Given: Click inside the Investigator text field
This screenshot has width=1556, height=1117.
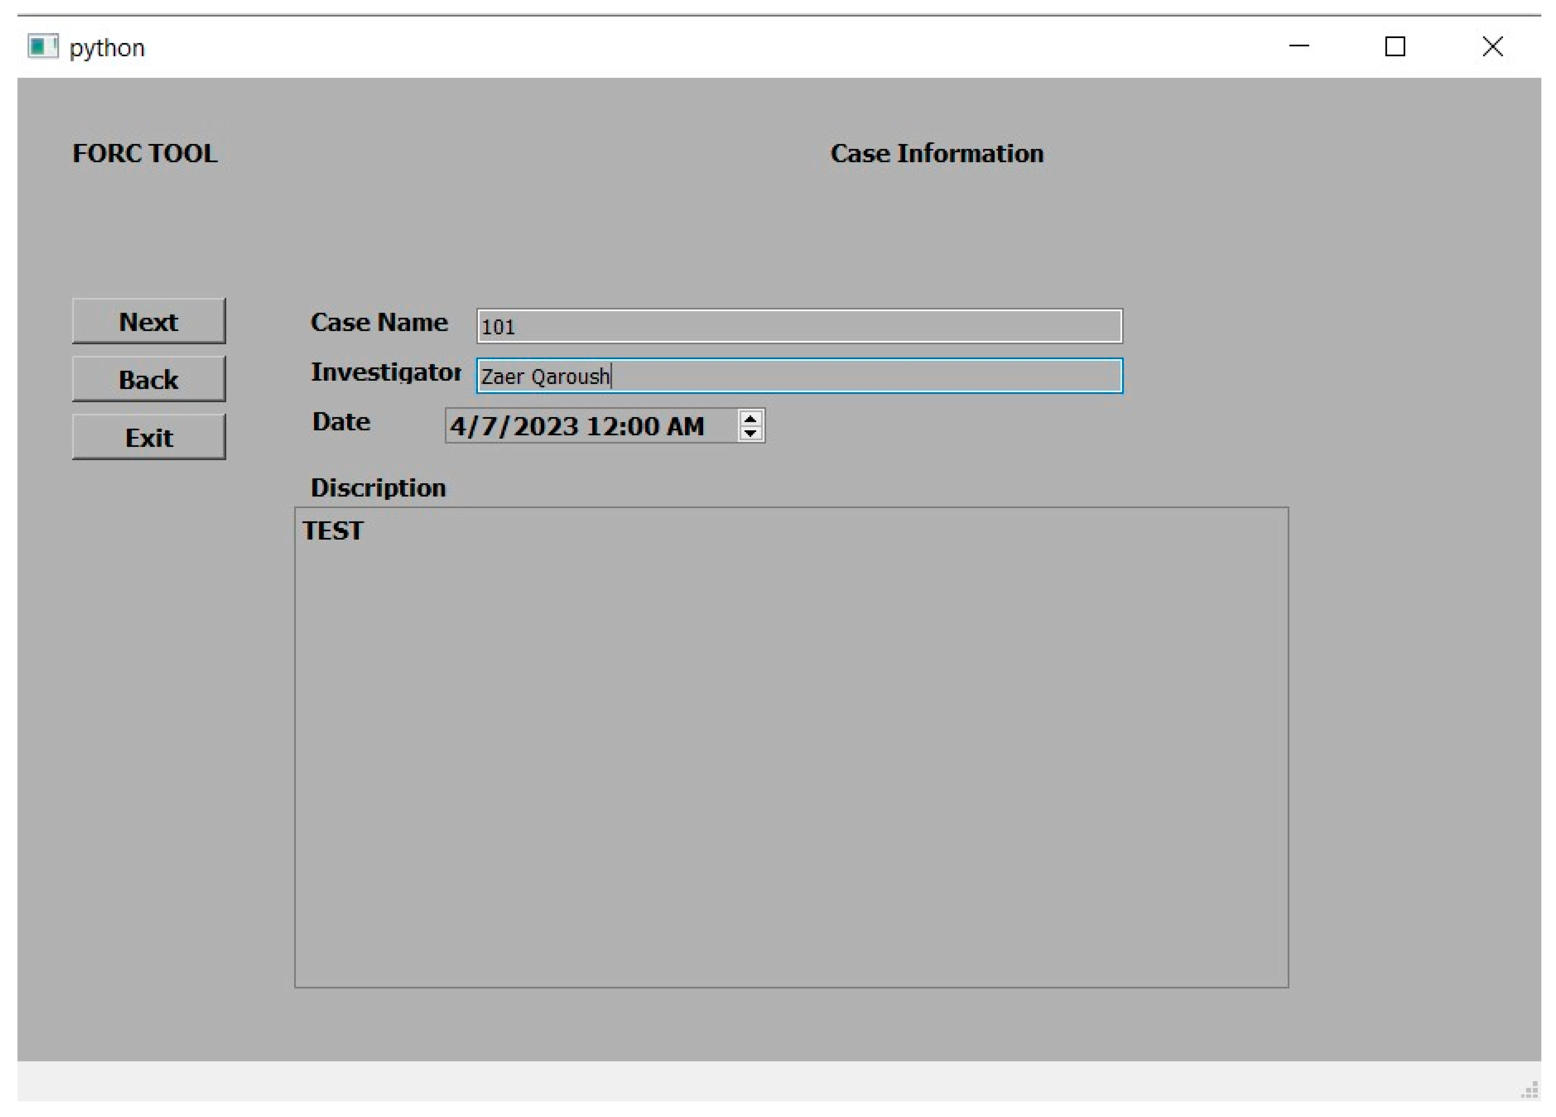Looking at the screenshot, I should [799, 376].
